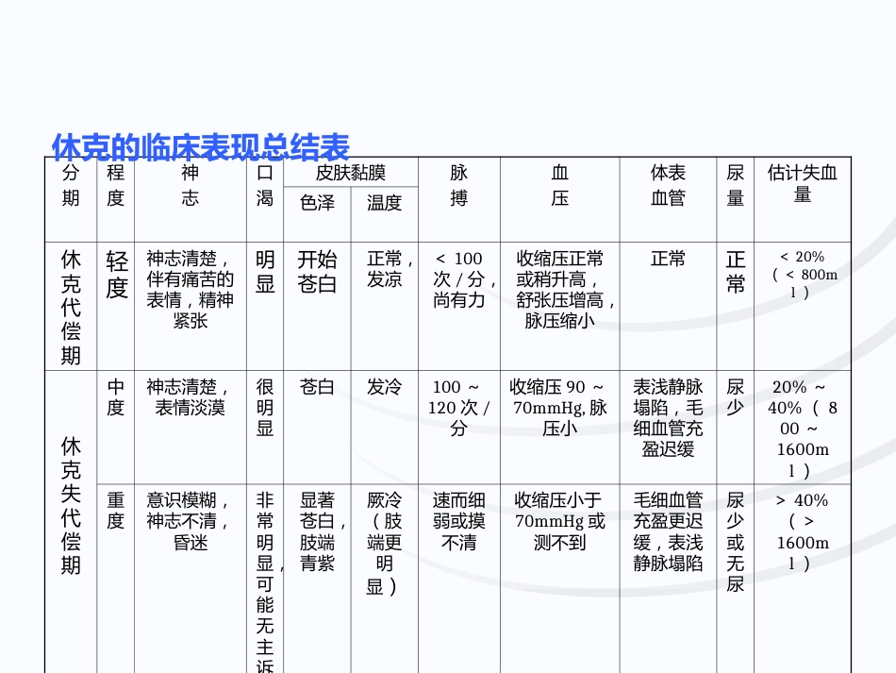Click the 重度 severity cell
Image resolution: width=896 pixels, height=673 pixels.
[115, 579]
